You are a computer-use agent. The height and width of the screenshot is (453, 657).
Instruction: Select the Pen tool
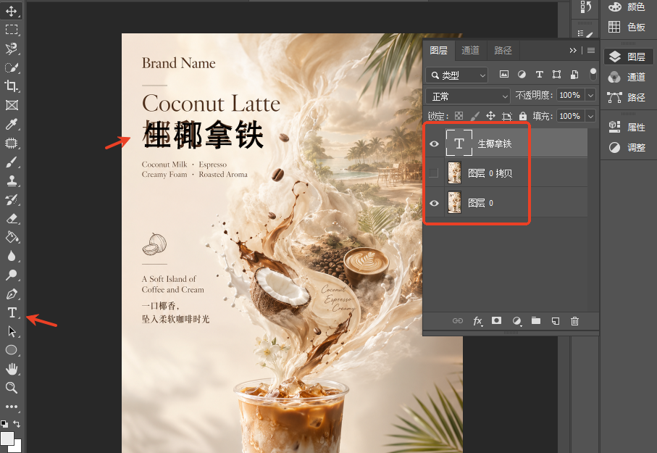click(12, 294)
